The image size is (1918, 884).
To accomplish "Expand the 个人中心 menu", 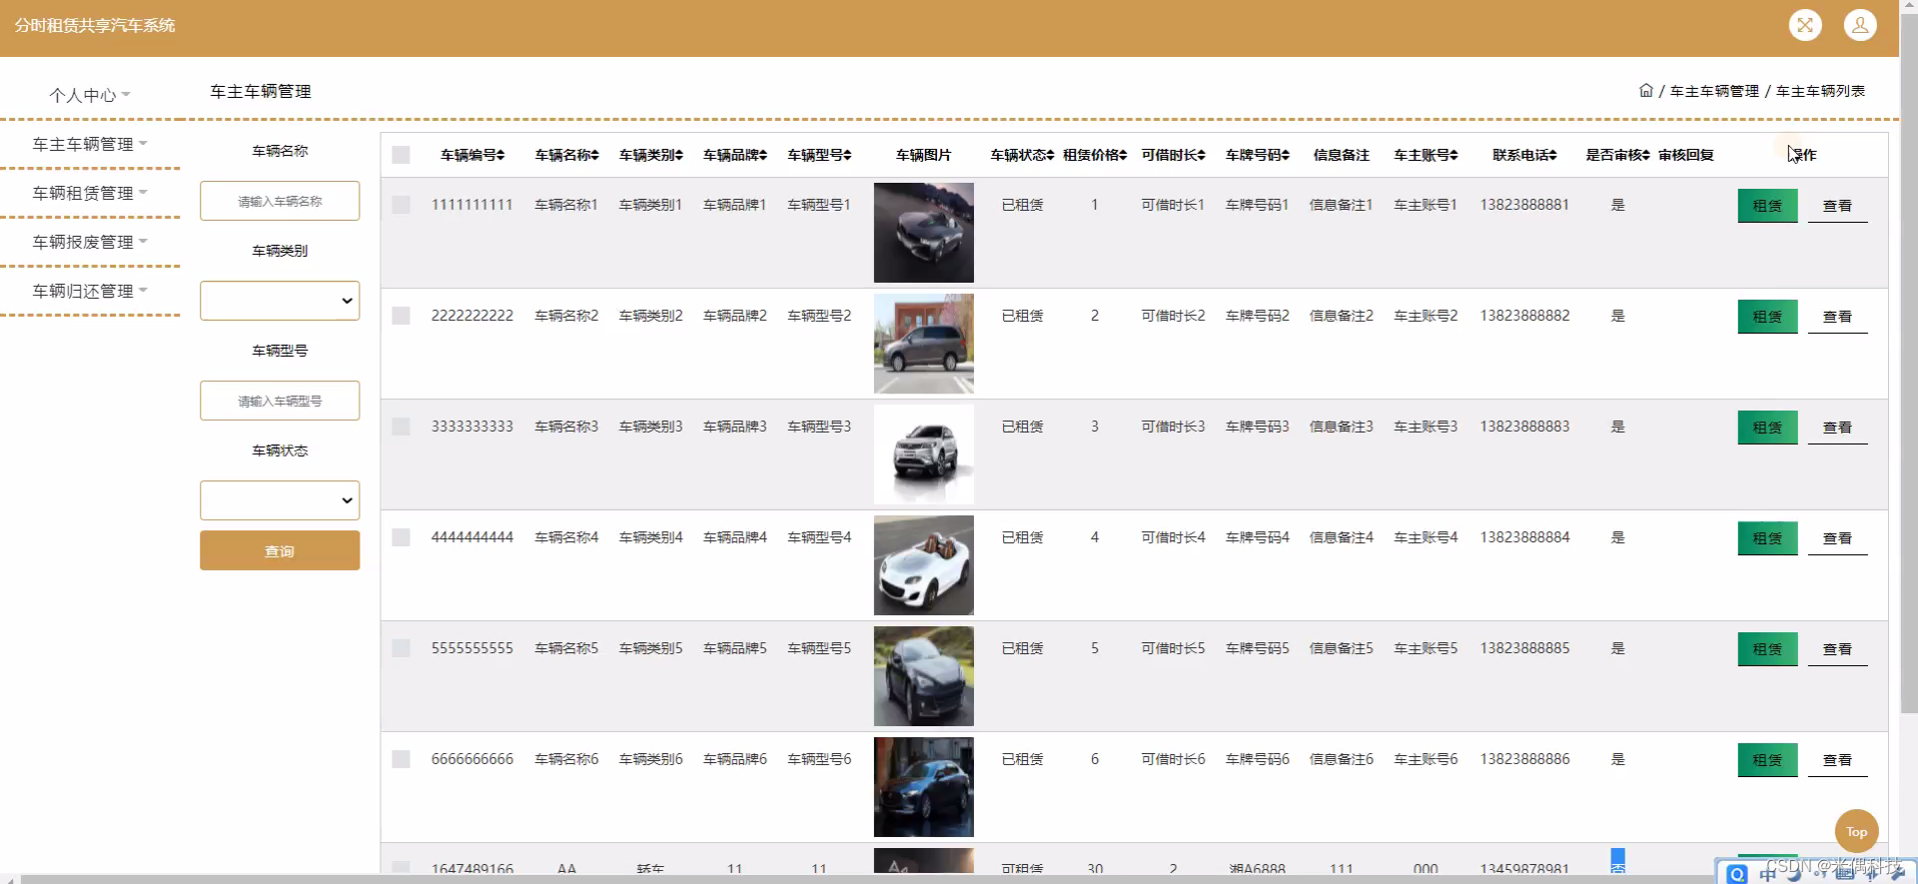I will click(x=90, y=95).
